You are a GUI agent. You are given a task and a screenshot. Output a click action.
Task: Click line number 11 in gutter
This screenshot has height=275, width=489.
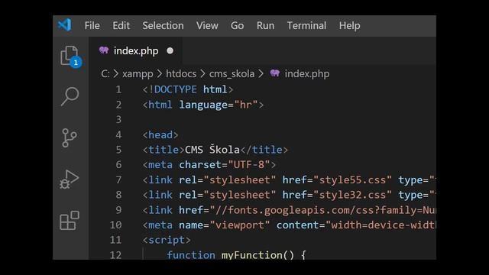pyautogui.click(x=115, y=240)
